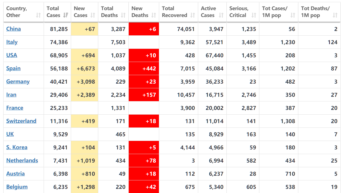Open the Italy country page link
This screenshot has height=193, width=345.
12,42
